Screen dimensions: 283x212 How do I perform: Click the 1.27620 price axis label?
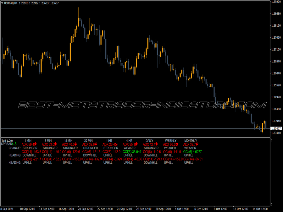(276, 37)
